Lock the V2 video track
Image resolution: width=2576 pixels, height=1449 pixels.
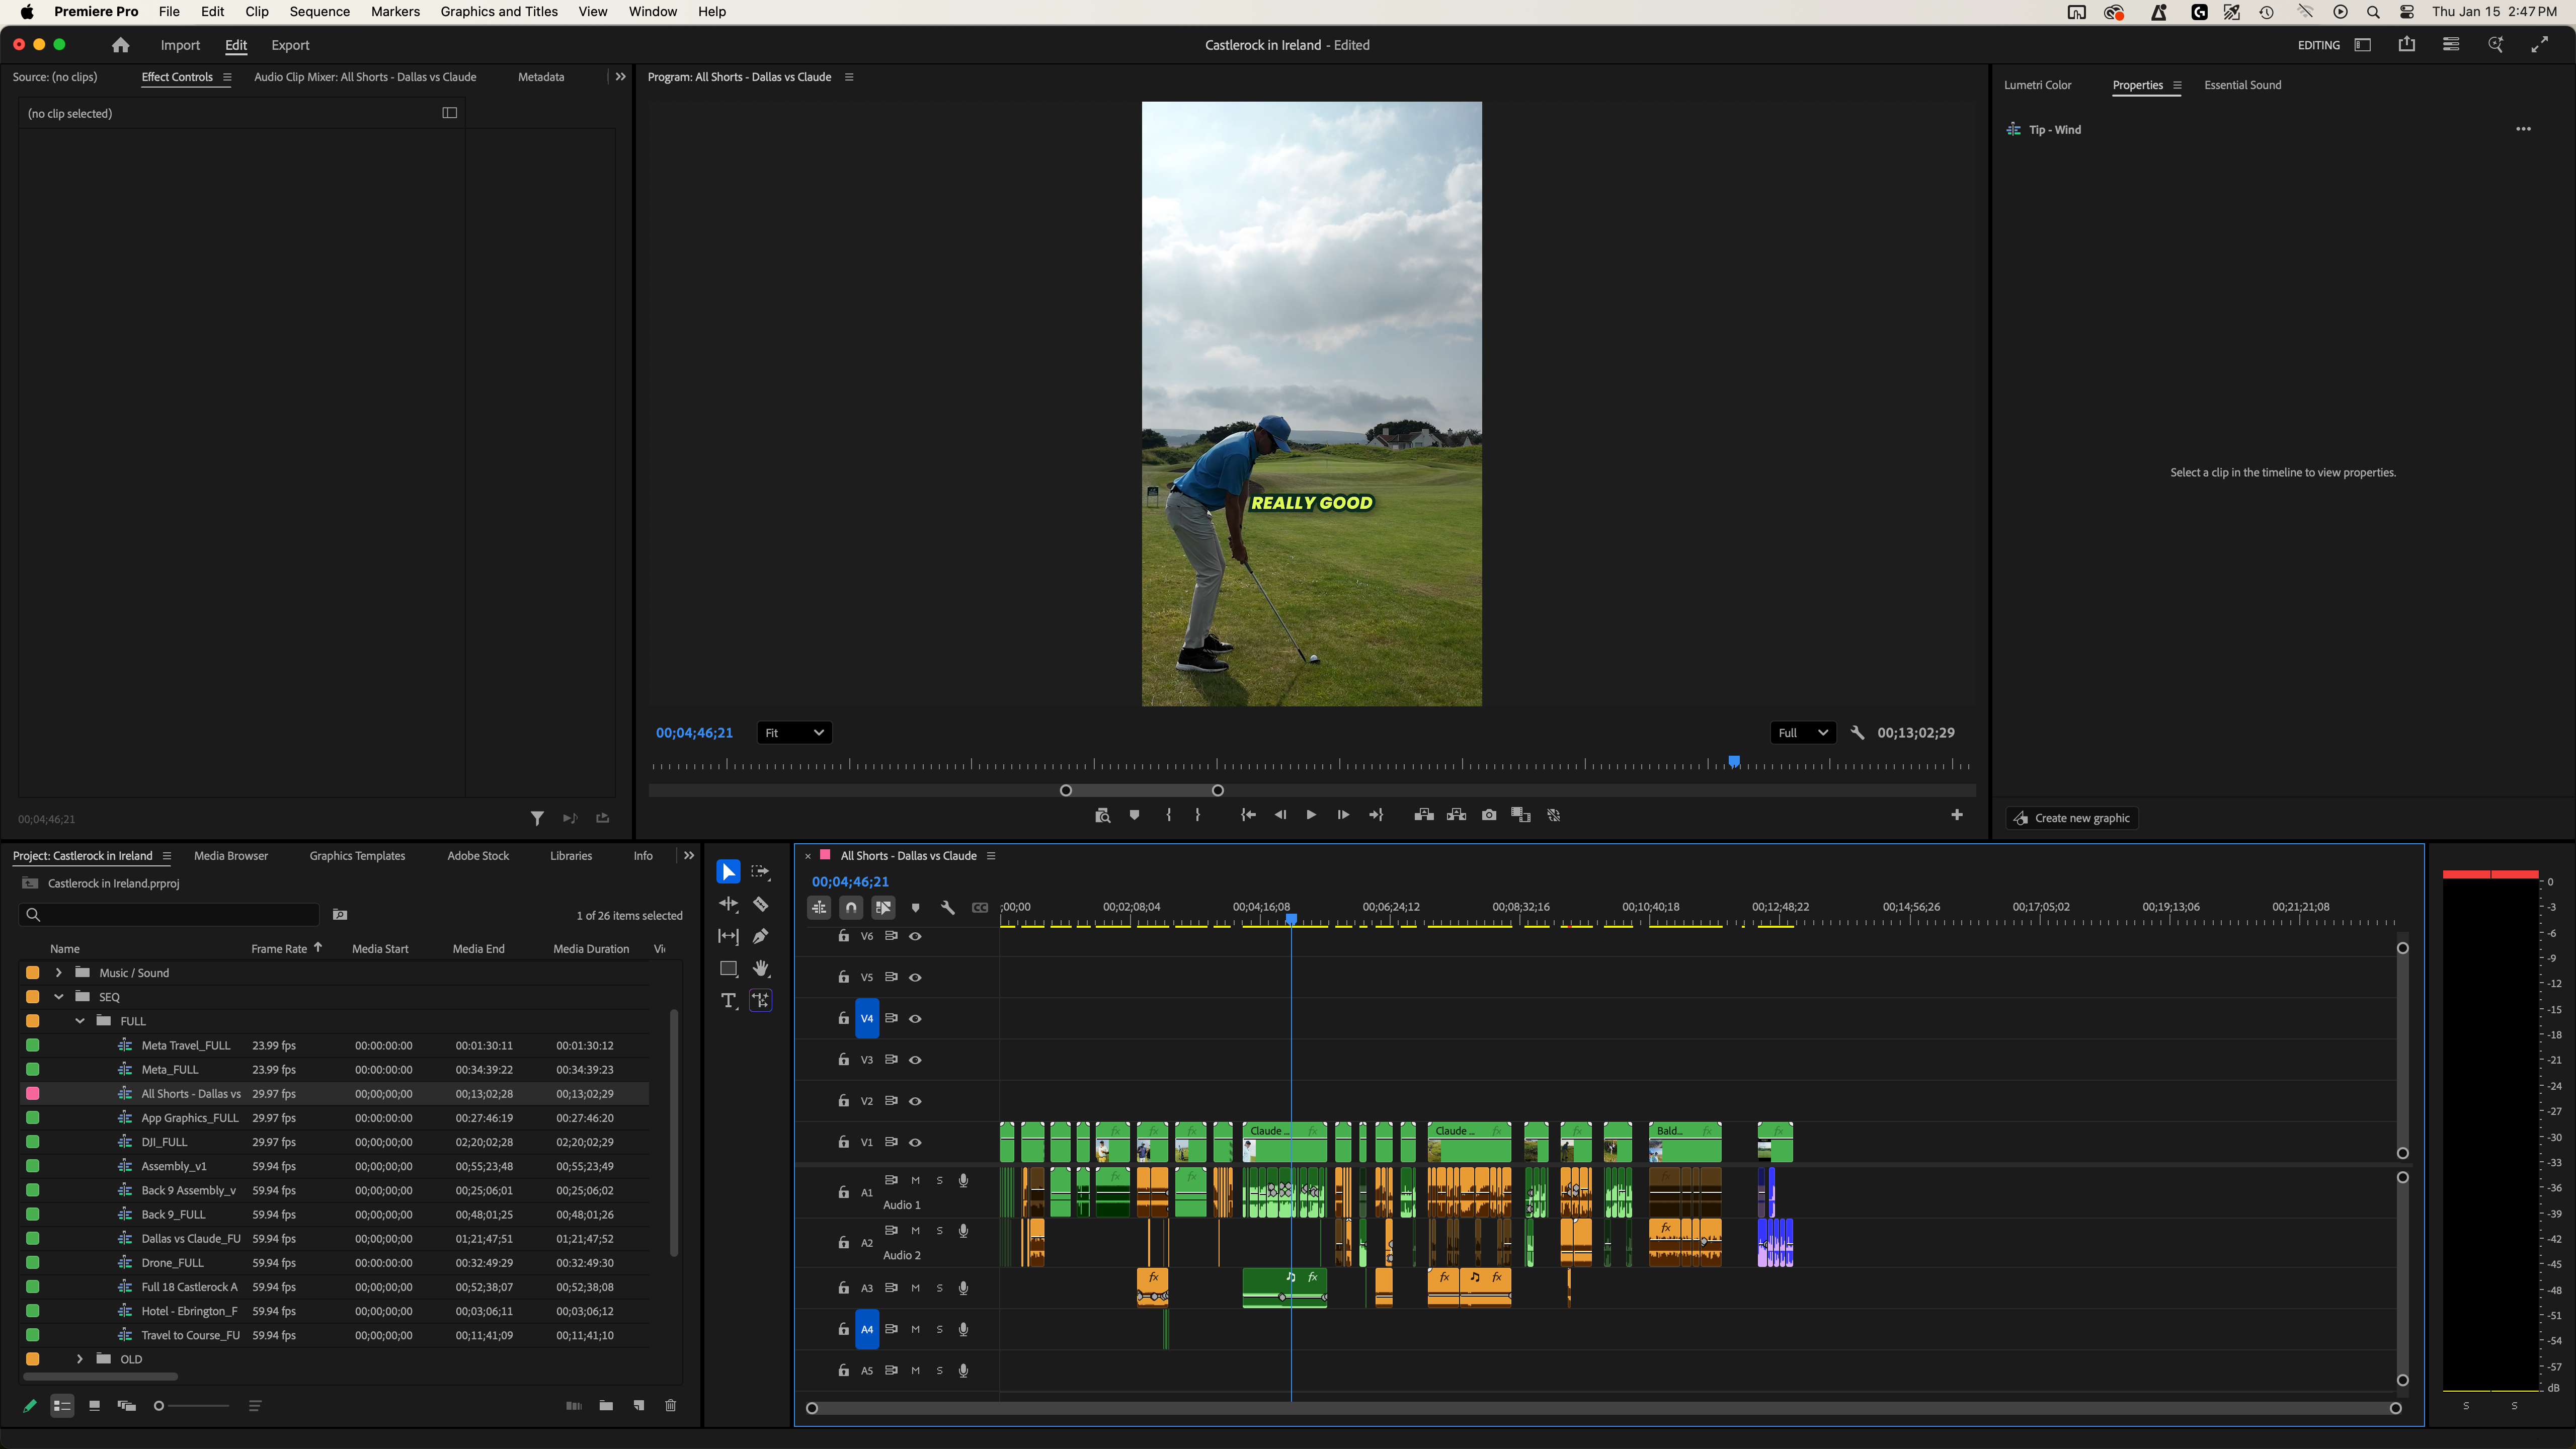pos(843,1101)
